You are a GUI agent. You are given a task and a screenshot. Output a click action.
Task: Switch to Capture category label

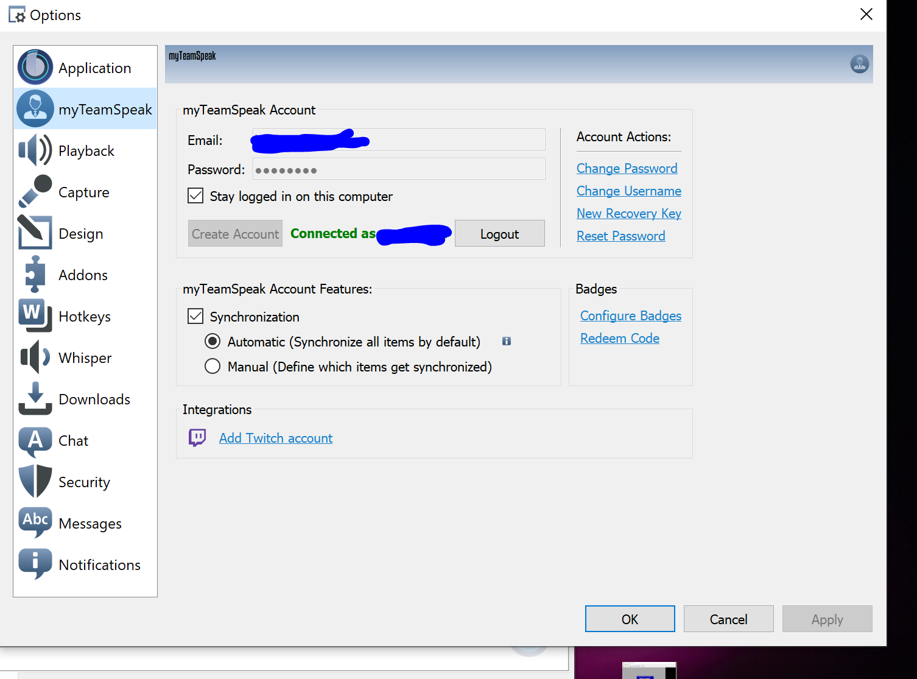point(84,192)
